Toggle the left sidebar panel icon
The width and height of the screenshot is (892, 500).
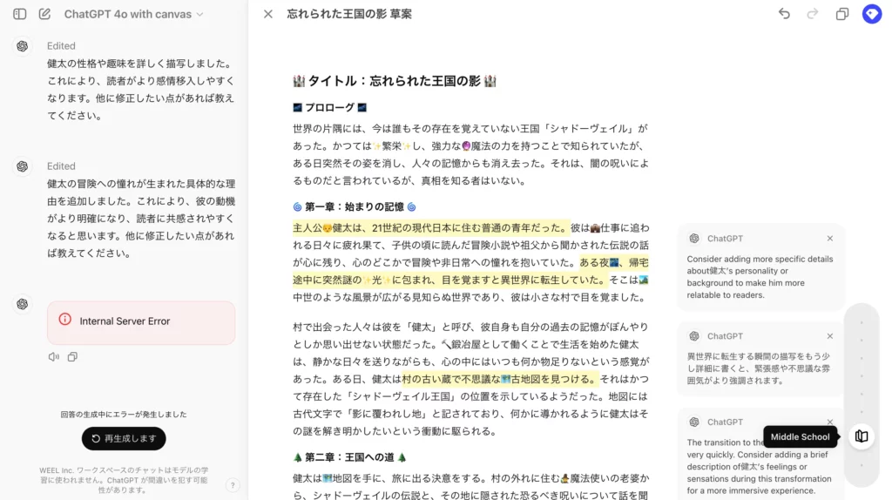click(19, 14)
